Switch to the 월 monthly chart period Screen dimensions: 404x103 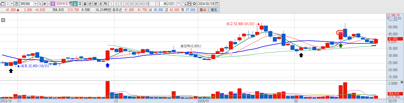click(x=85, y=4)
